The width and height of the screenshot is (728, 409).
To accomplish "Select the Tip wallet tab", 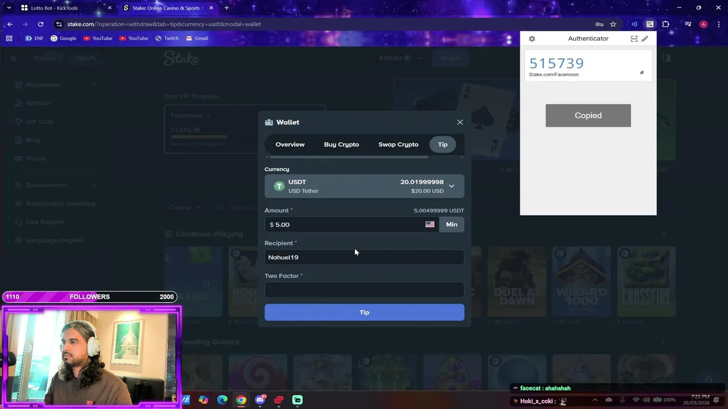I will click(x=442, y=144).
